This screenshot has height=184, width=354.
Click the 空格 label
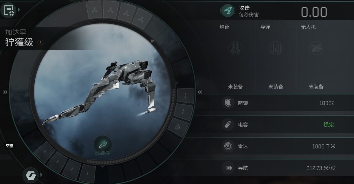10,146
